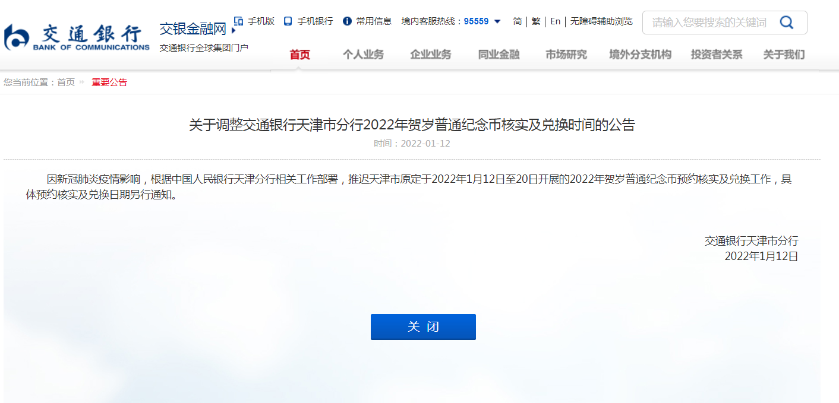Switch language to 简 simplified Chinese
839x403 pixels.
tap(518, 21)
